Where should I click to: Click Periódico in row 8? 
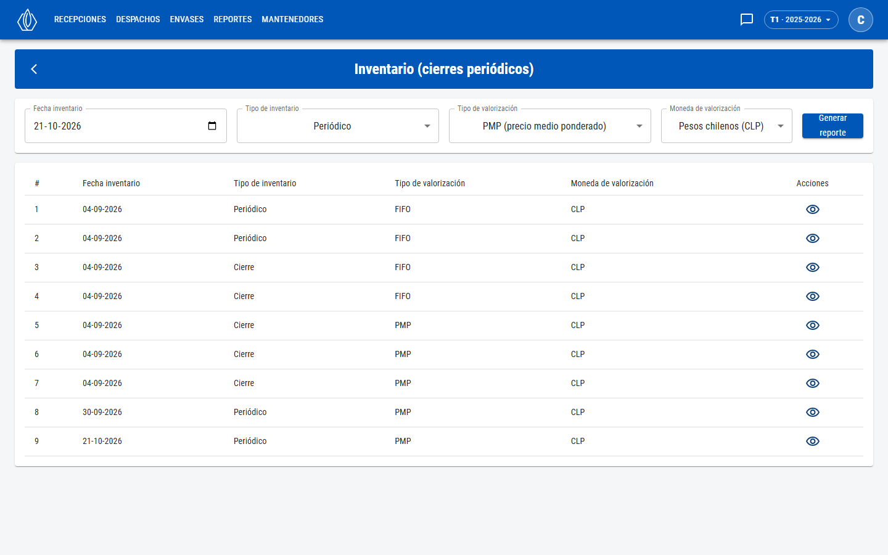point(250,413)
